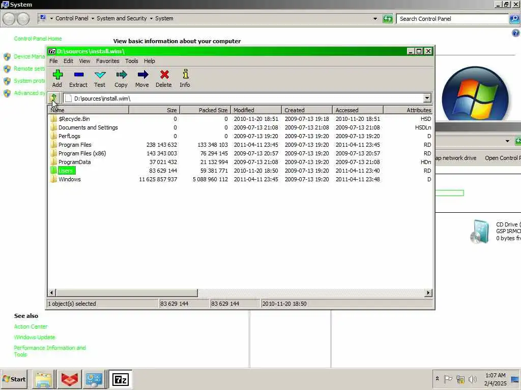Click the Control Panel search magnifier icon
The height and width of the screenshot is (390, 521).
click(514, 19)
